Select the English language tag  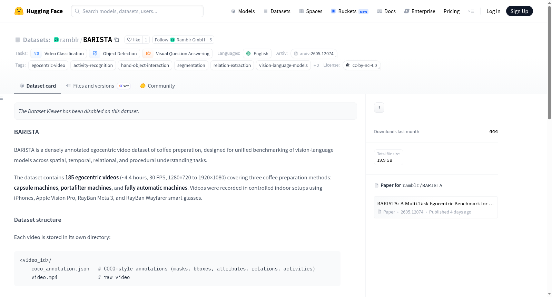(257, 53)
